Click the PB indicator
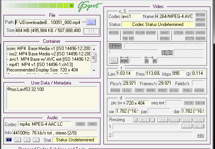The width and height of the screenshot is (215, 149). 125,38
